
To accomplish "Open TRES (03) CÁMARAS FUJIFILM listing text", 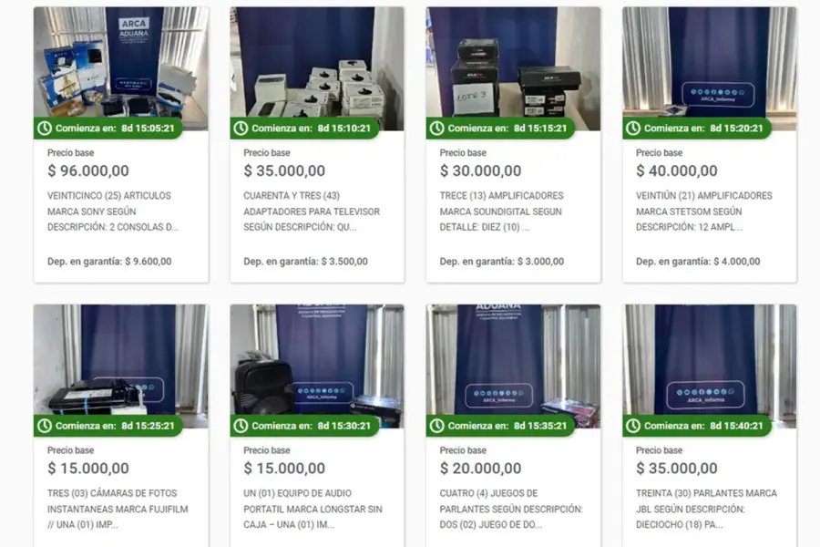I will tap(118, 509).
